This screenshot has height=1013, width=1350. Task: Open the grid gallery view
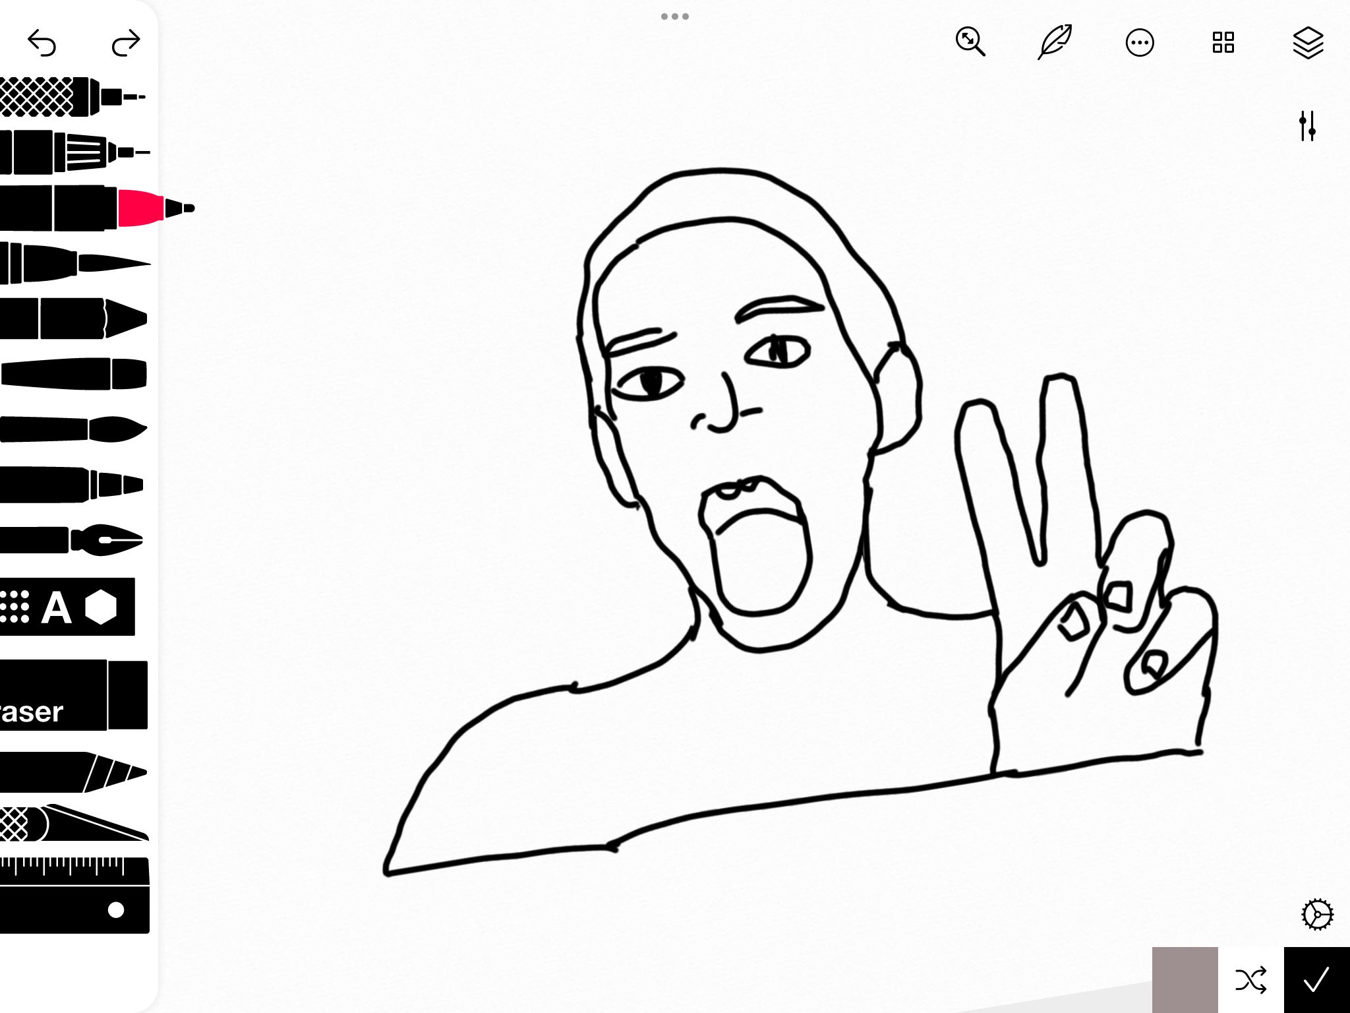tap(1223, 42)
